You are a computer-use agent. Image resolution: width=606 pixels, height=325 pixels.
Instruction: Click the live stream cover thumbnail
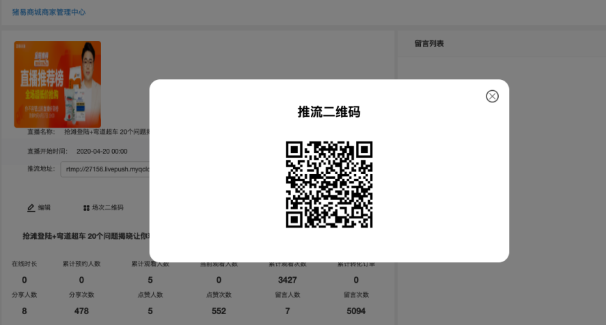[x=57, y=84]
